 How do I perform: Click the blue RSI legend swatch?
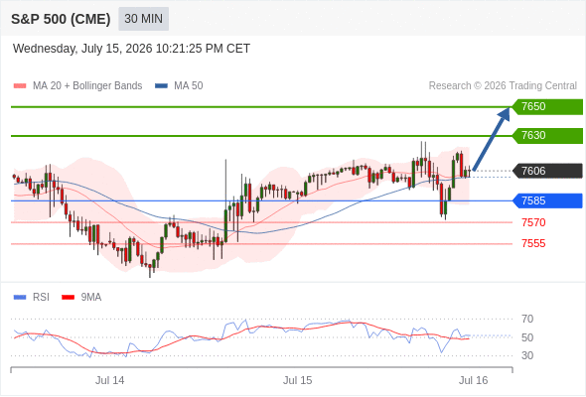pos(20,298)
